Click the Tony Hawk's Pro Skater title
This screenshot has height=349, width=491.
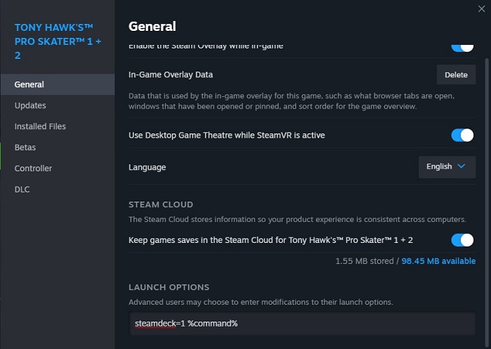[58, 41]
